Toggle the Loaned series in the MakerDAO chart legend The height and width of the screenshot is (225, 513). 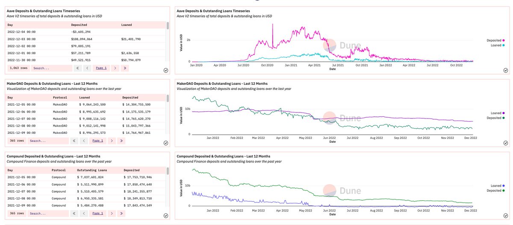click(x=498, y=113)
